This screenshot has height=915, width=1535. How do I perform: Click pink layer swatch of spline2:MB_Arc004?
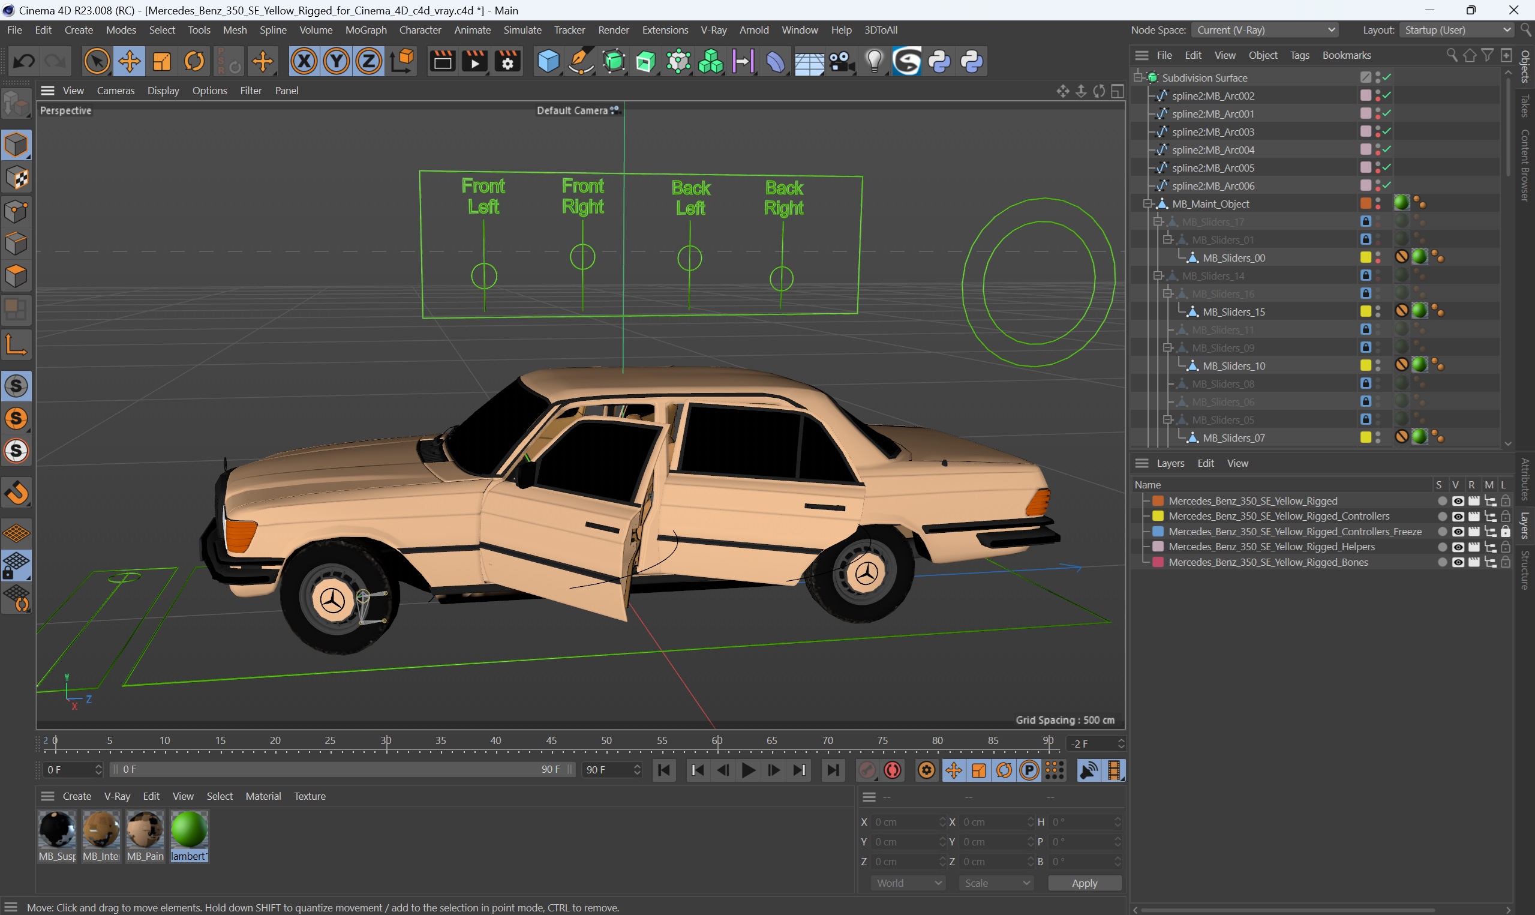point(1365,149)
